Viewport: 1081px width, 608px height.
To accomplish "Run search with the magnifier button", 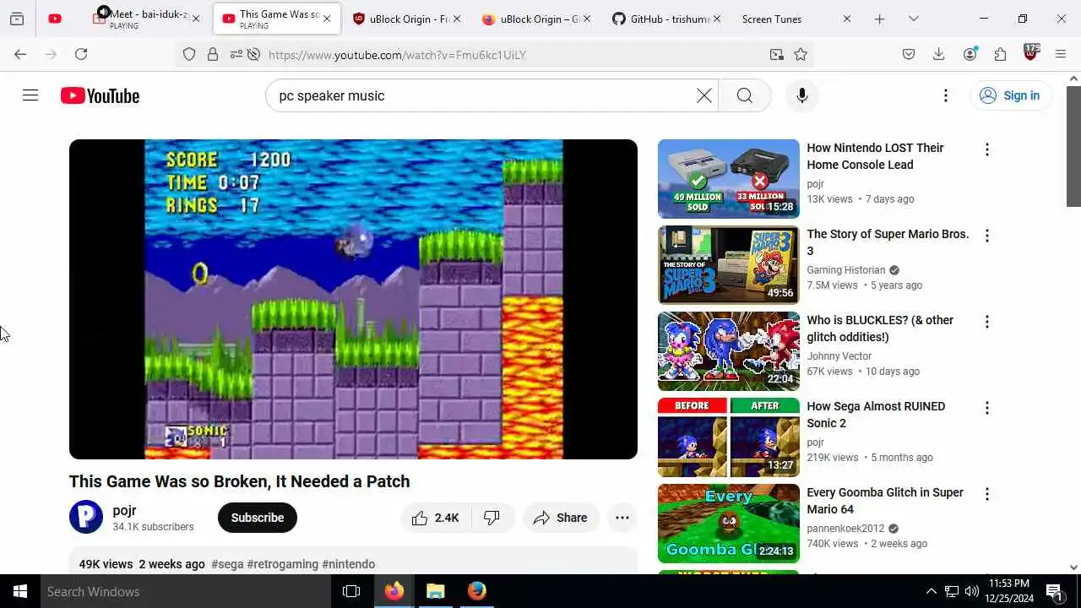I will [x=744, y=95].
